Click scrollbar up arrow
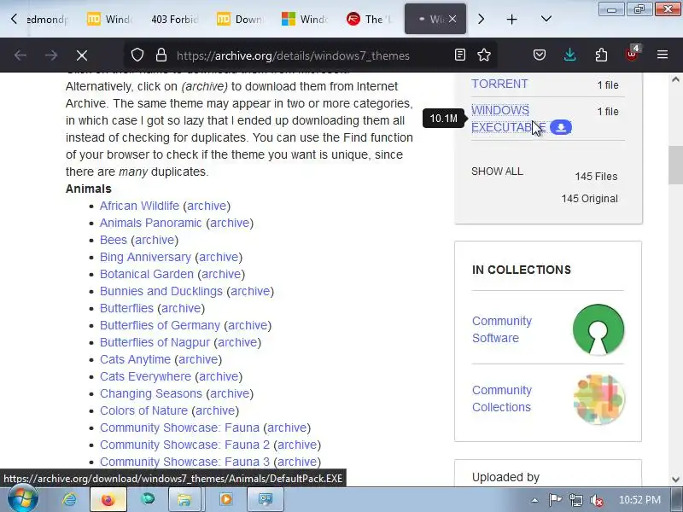Viewport: 683px width, 512px height. [x=675, y=79]
